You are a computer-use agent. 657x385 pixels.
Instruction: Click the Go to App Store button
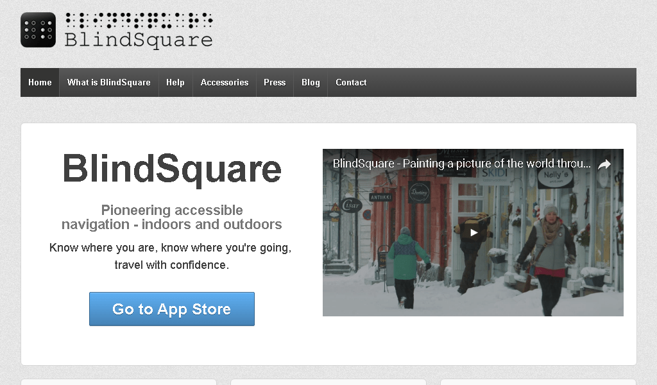tap(171, 309)
